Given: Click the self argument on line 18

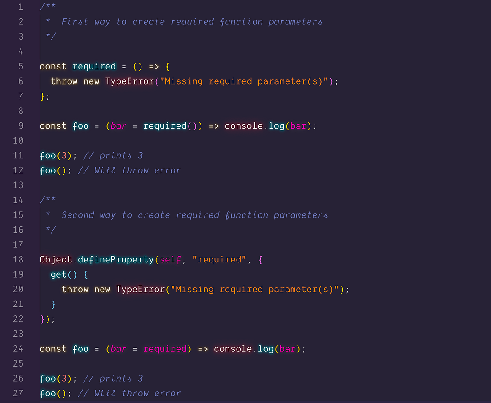Looking at the screenshot, I should (x=169, y=259).
